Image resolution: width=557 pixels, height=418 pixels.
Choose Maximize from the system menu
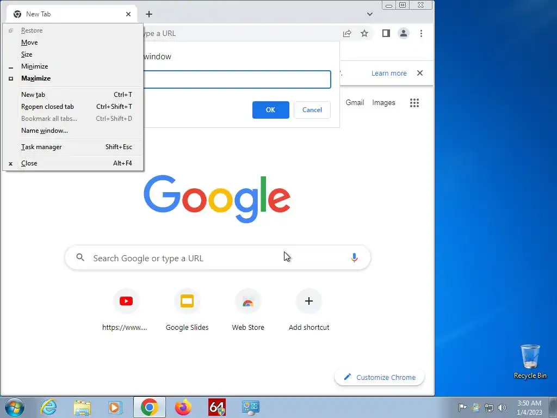(x=73, y=78)
